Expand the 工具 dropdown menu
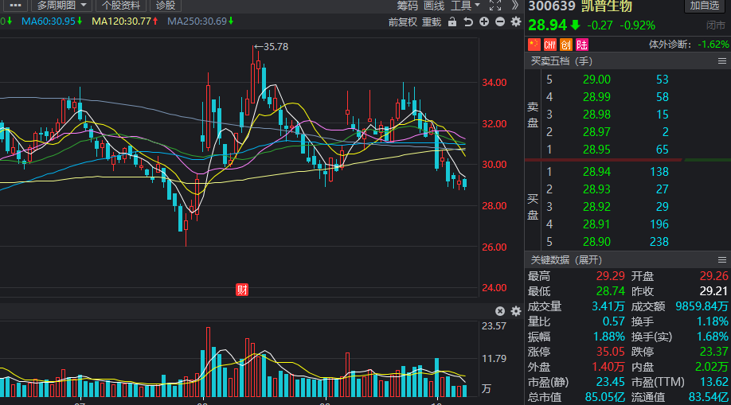Image resolution: width=731 pixels, height=405 pixels. point(465,5)
